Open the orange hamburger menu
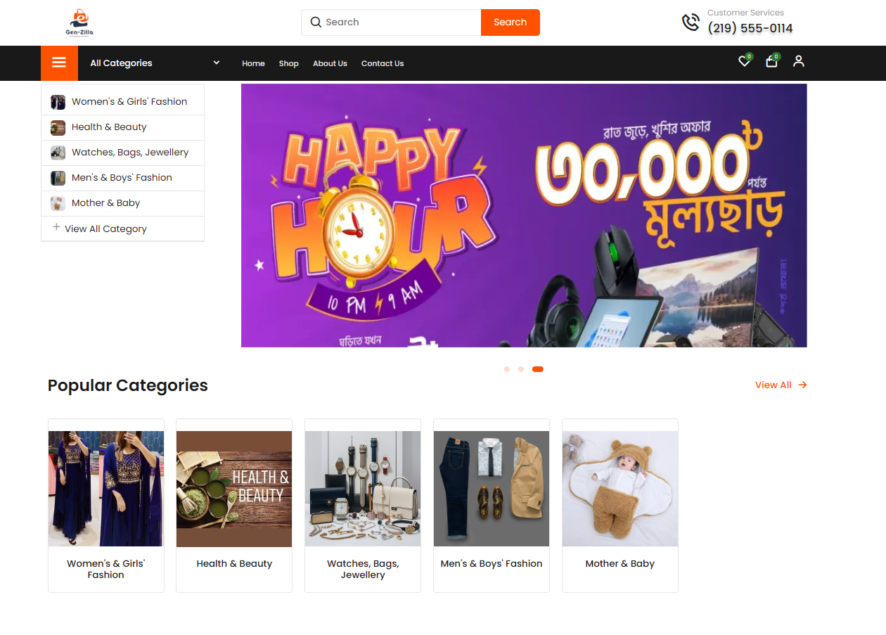886x635 pixels. [x=59, y=63]
